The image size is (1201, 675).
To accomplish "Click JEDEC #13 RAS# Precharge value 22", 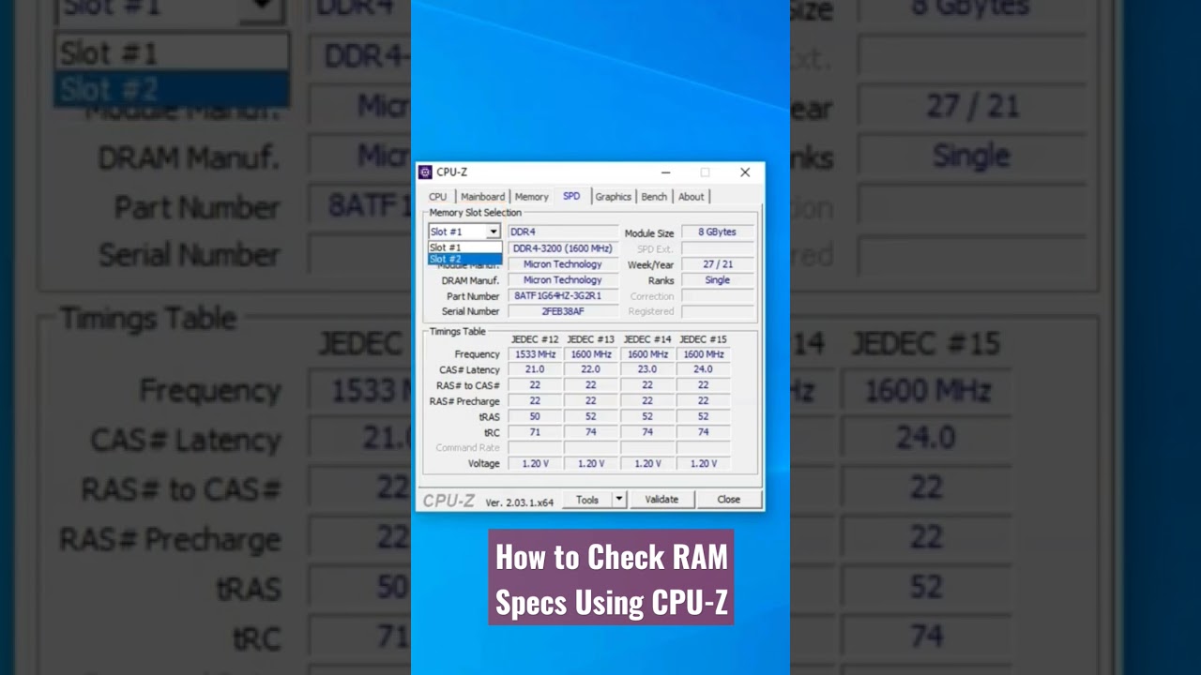I will (591, 400).
